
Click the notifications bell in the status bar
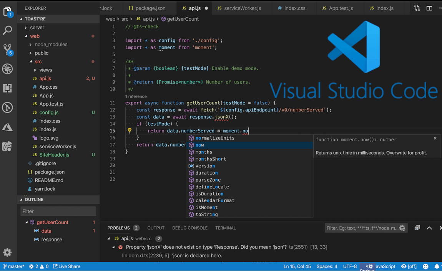pyautogui.click(x=437, y=266)
